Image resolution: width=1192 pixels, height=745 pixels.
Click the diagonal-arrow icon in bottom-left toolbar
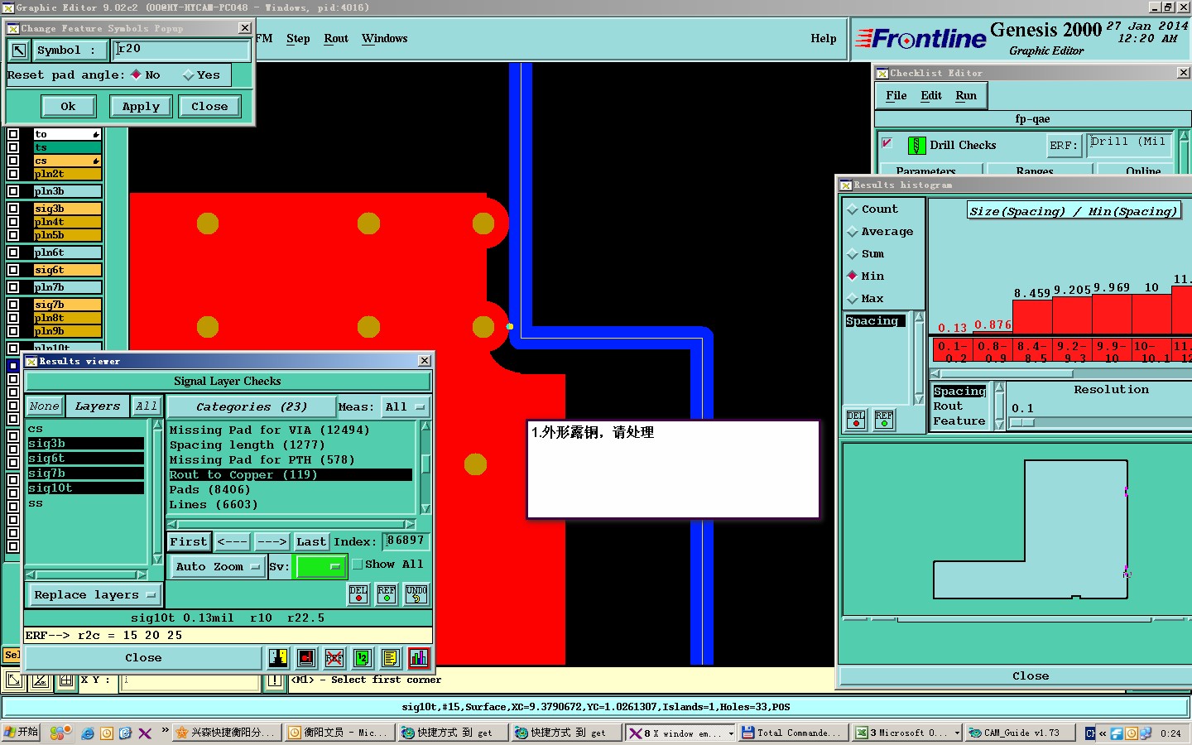(x=14, y=681)
